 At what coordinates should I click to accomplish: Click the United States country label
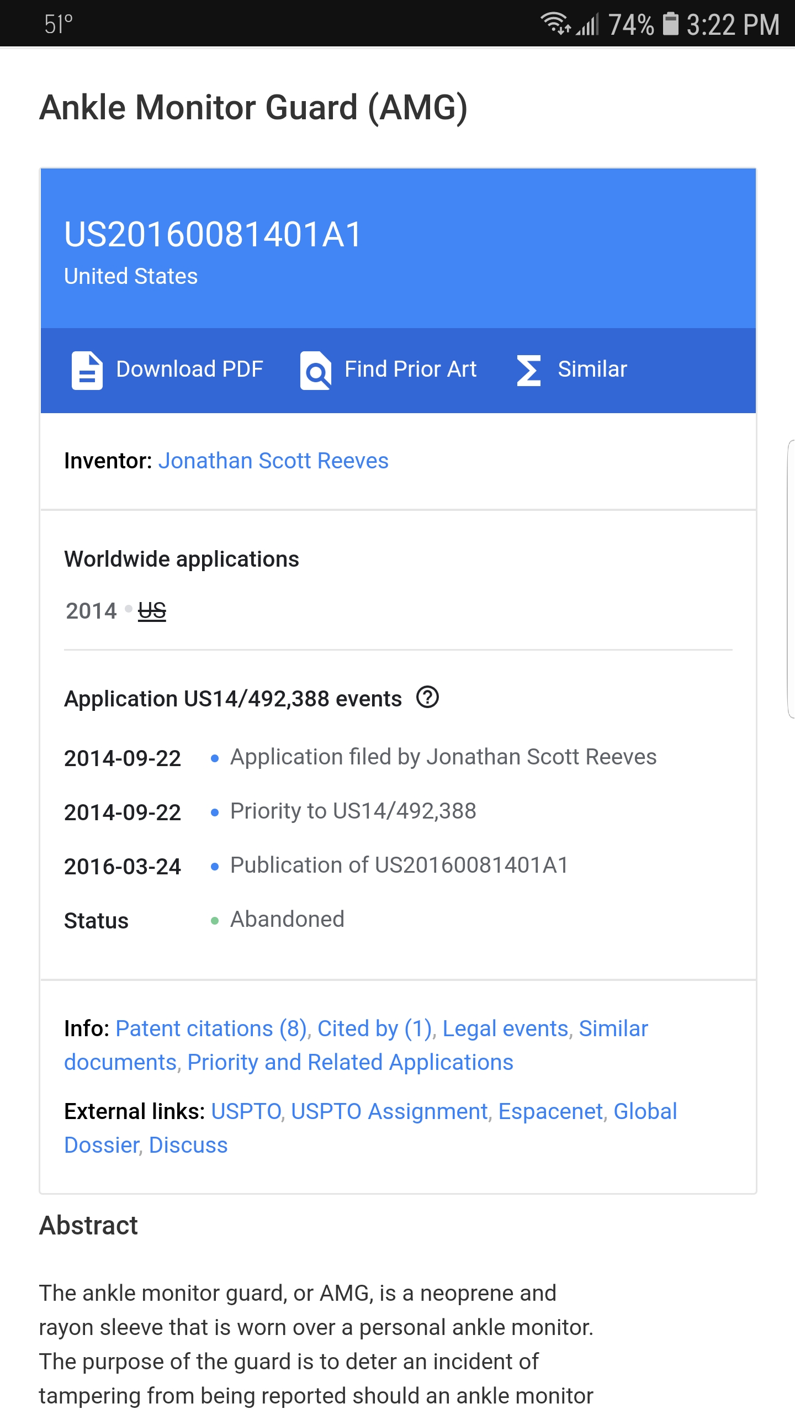pyautogui.click(x=131, y=276)
